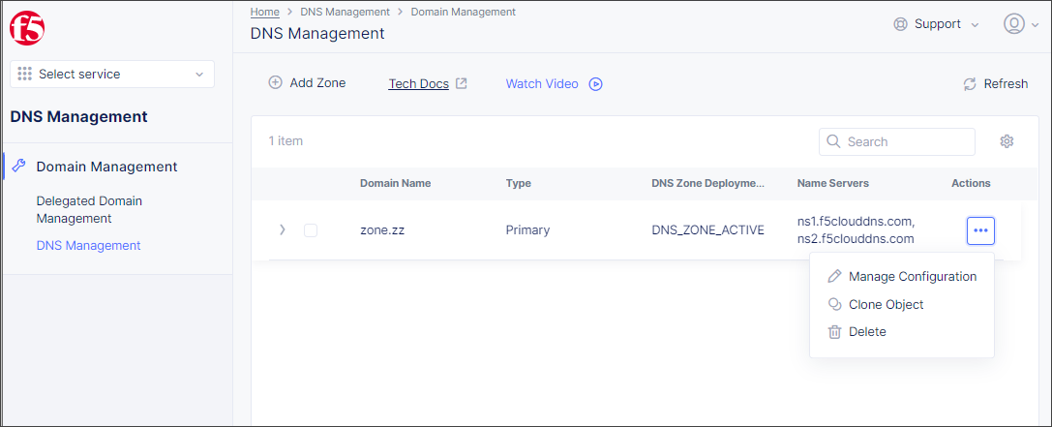Choose Manage Configuration from the menu
This screenshot has height=427, width=1052.
coord(902,276)
